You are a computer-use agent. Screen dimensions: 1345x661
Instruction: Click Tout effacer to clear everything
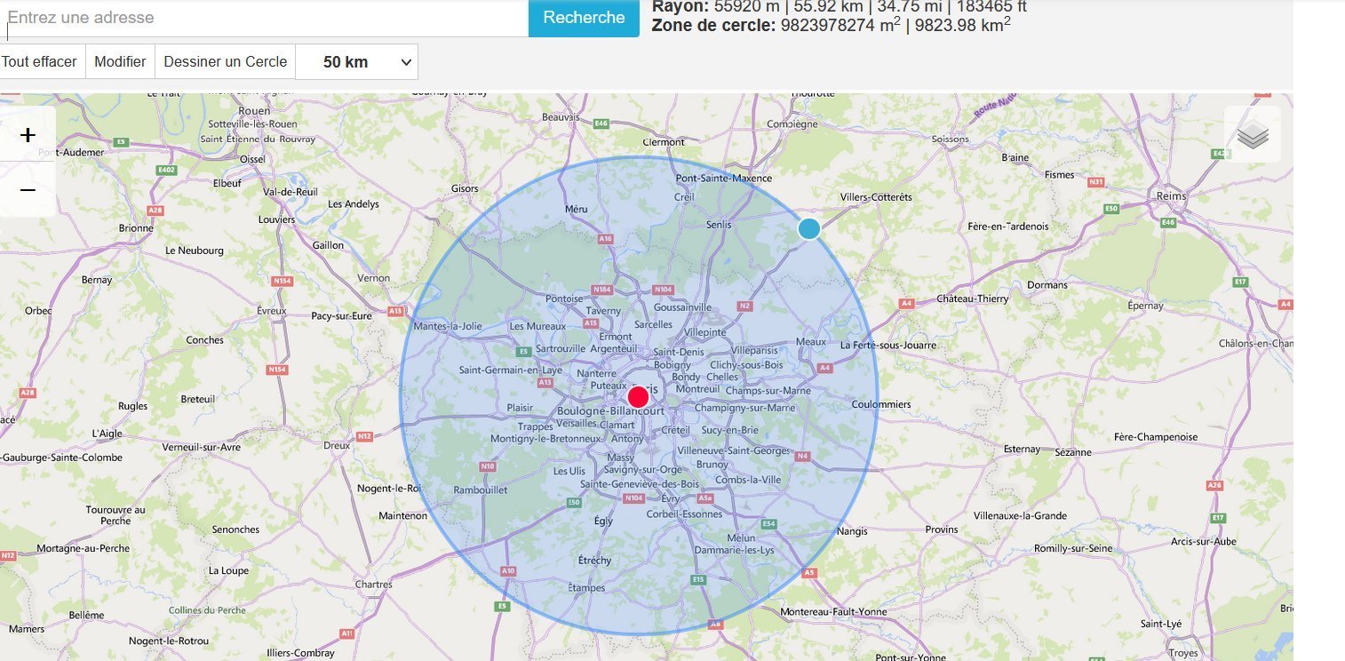point(39,62)
